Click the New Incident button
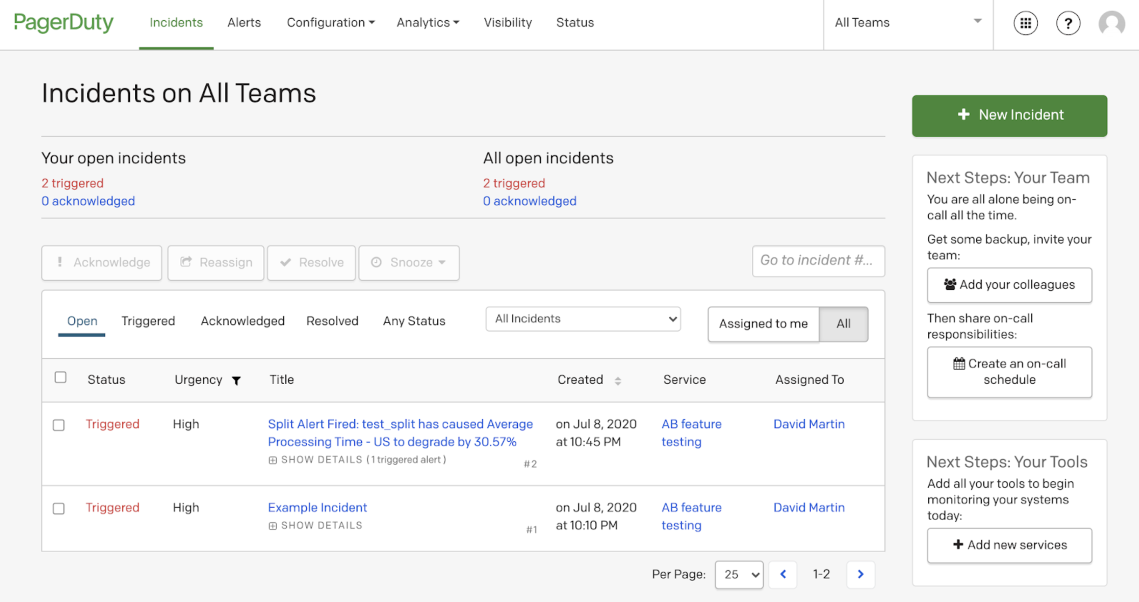 [1009, 115]
